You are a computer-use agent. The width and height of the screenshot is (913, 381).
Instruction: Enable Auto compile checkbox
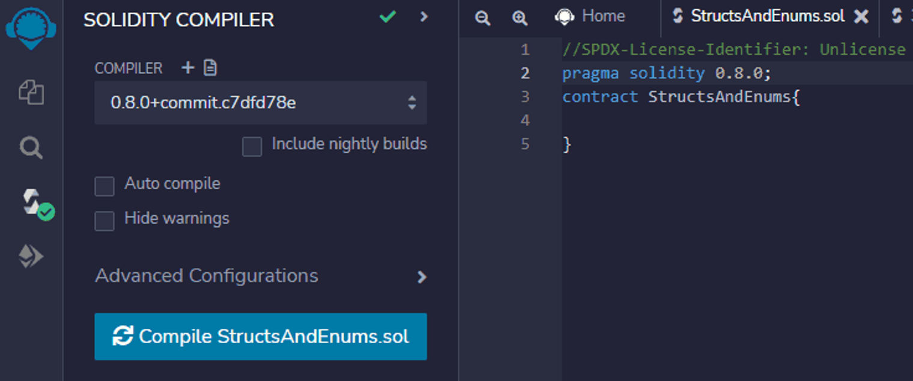pyautogui.click(x=105, y=186)
